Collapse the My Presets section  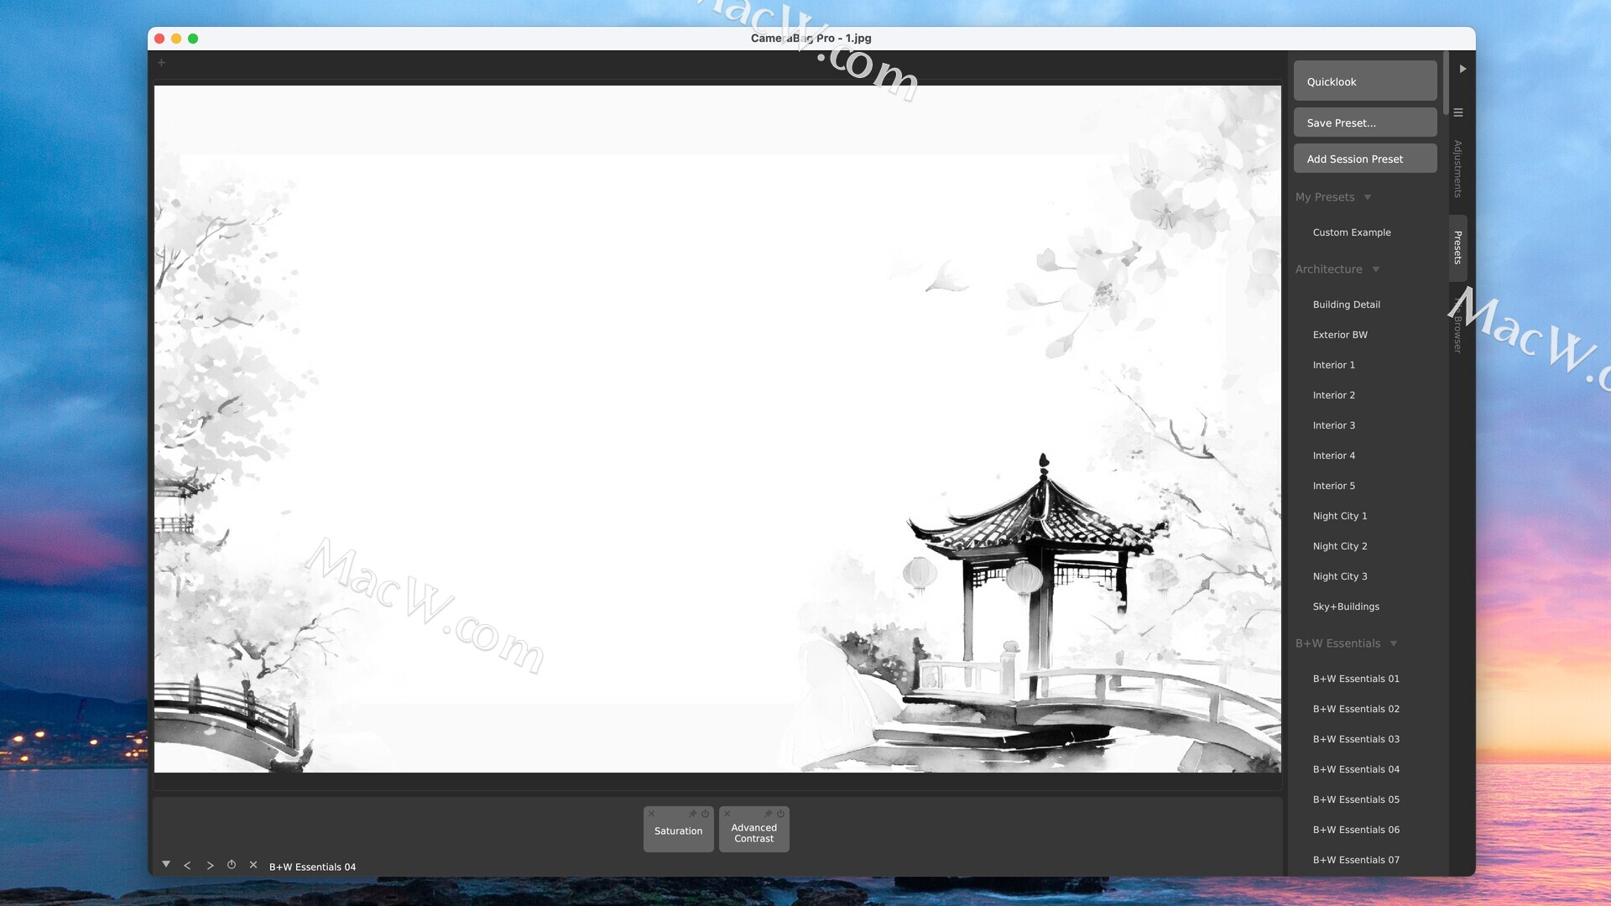coord(1368,197)
